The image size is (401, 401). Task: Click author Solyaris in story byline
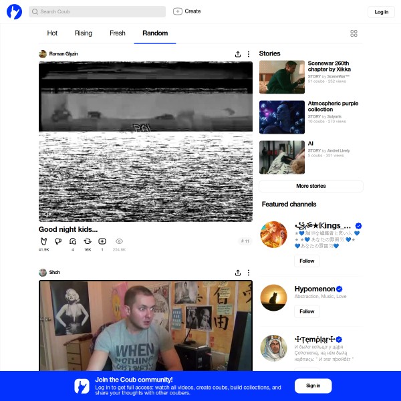pyautogui.click(x=334, y=116)
